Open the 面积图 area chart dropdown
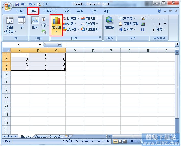Image resolution: width=181 pixels, height=146 pixels. click(x=89, y=18)
